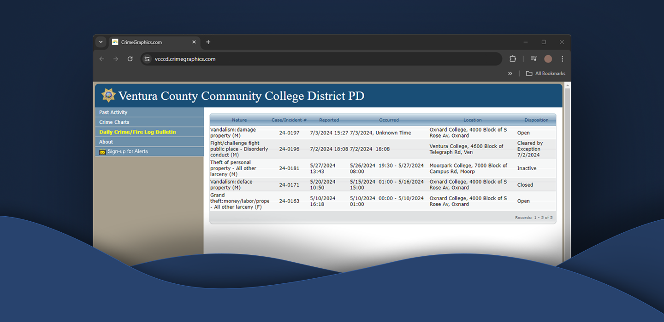This screenshot has width=664, height=322.
Task: Click Ventura County Community College District PD title
Action: pos(241,96)
